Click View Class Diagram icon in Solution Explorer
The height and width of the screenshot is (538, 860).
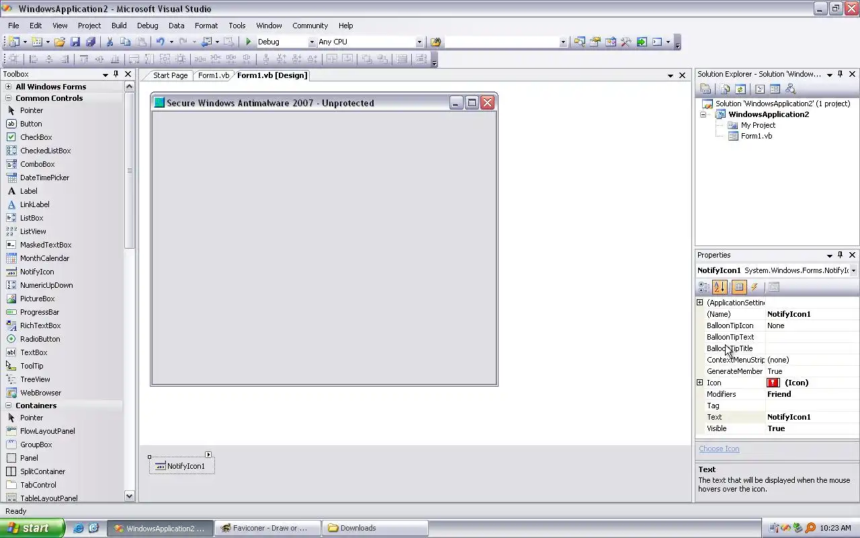point(790,89)
